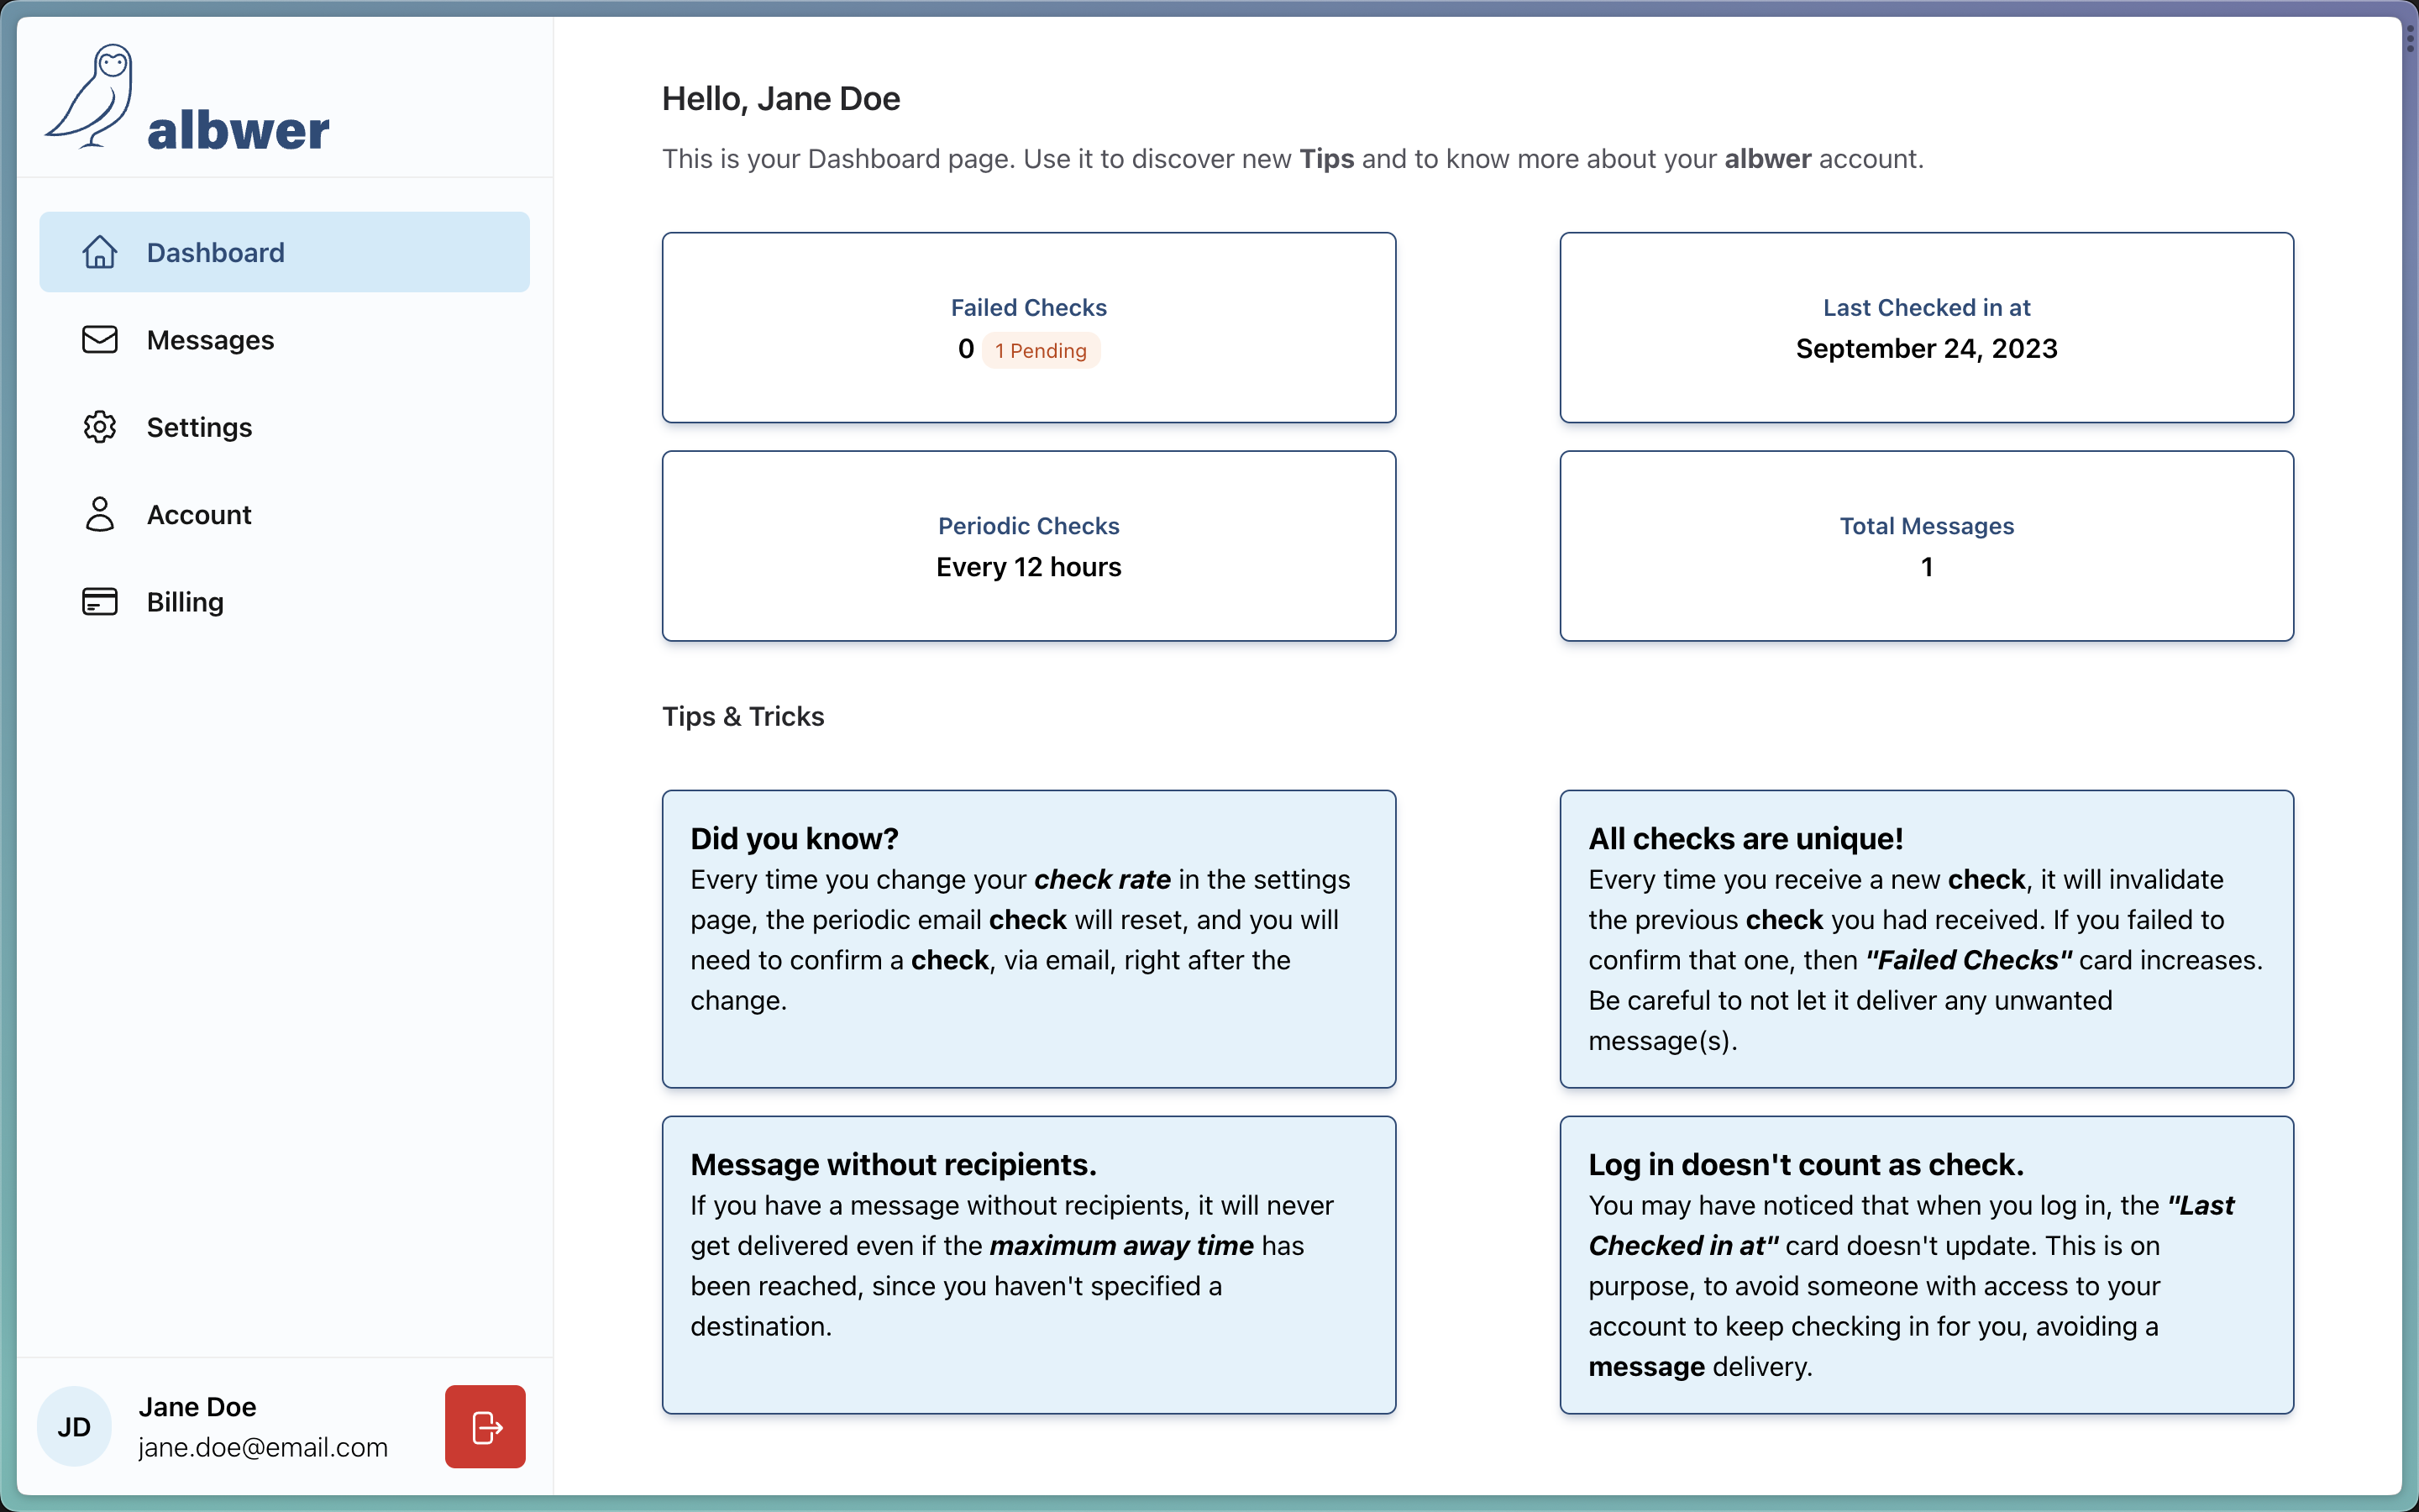Navigate to the Account section

click(199, 514)
